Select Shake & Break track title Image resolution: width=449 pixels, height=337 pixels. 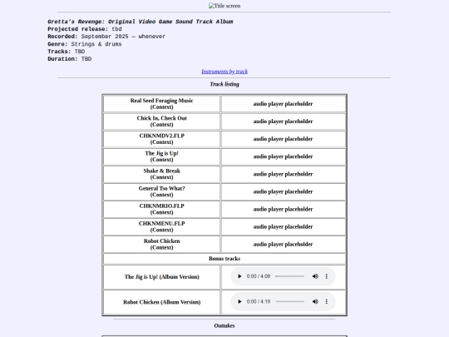point(162,171)
